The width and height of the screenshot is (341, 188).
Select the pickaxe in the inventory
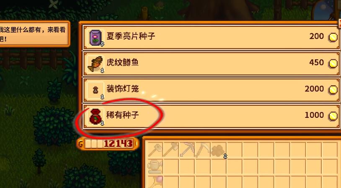[187, 150]
